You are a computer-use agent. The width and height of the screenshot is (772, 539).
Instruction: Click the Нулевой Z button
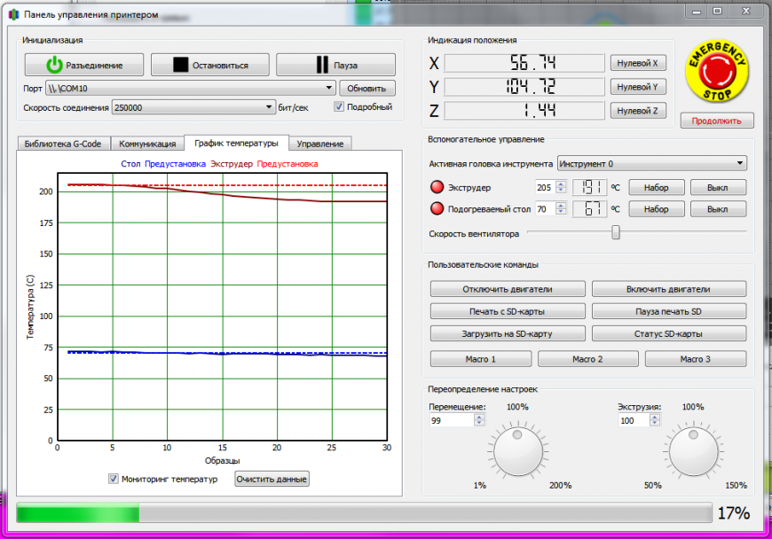(638, 111)
